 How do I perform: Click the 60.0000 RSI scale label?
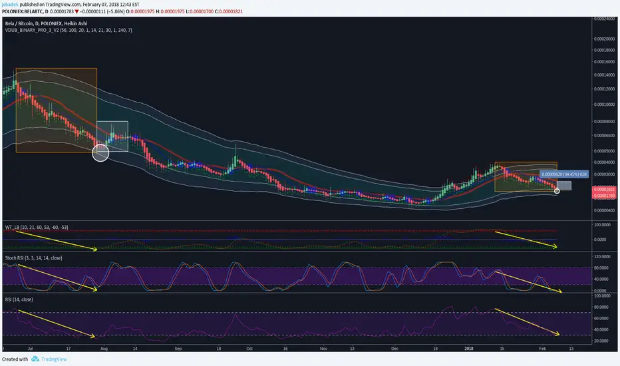[x=603, y=318]
